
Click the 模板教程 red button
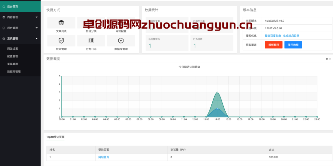point(273,45)
